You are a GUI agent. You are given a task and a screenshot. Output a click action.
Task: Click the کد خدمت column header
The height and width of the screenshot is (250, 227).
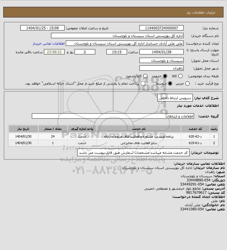[195, 129]
